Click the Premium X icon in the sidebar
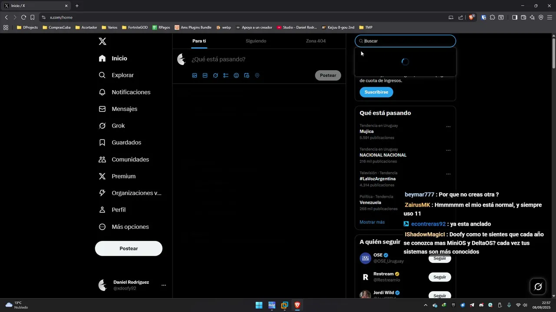The height and width of the screenshot is (312, 556). 102,176
